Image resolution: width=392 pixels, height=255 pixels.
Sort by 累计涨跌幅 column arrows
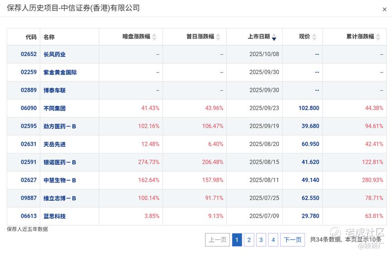[x=378, y=37]
